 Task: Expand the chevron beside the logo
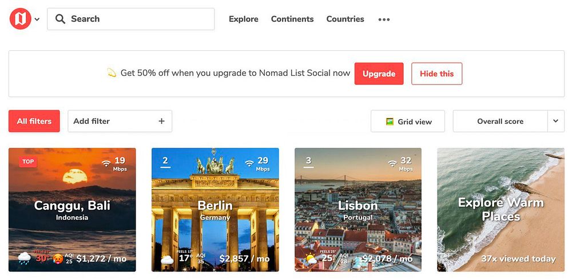coord(37,19)
